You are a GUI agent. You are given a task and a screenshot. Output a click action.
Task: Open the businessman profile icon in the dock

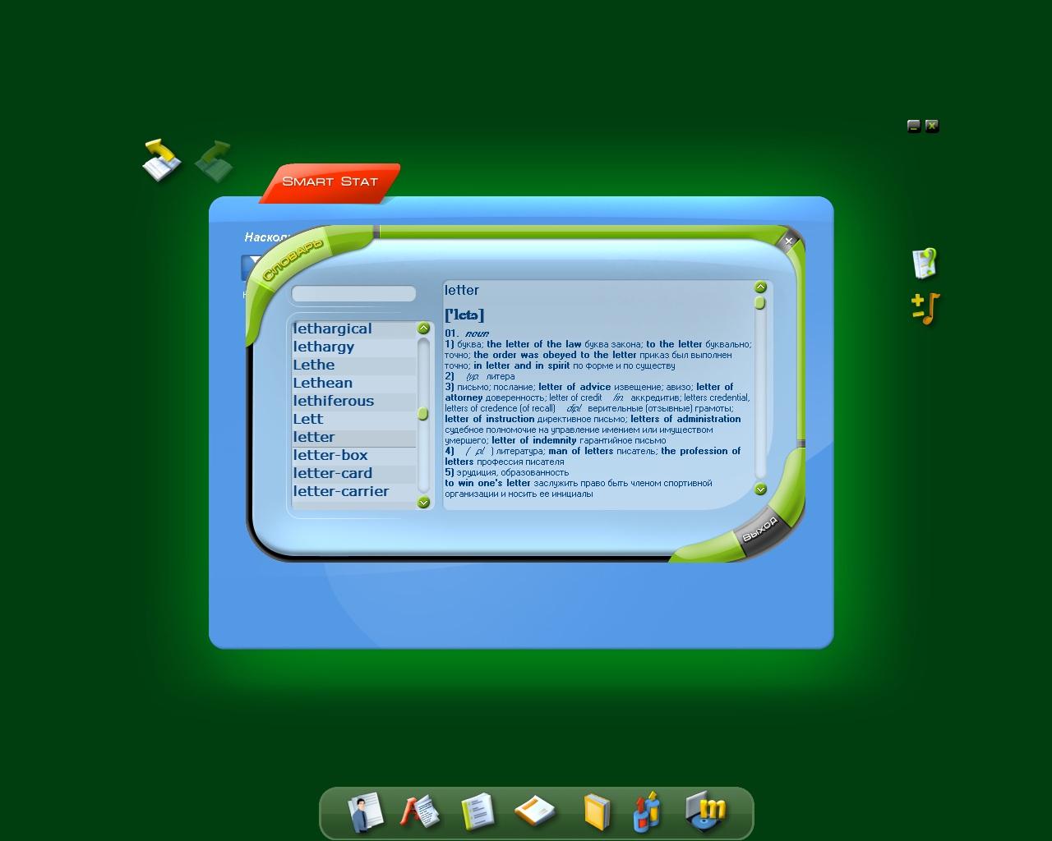pos(364,812)
